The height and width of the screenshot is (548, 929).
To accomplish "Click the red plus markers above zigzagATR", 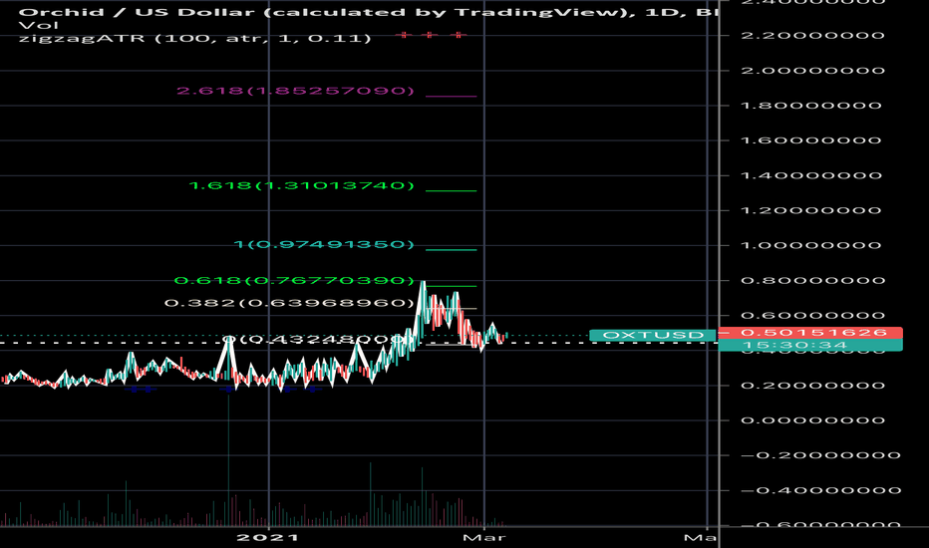I will tap(431, 35).
